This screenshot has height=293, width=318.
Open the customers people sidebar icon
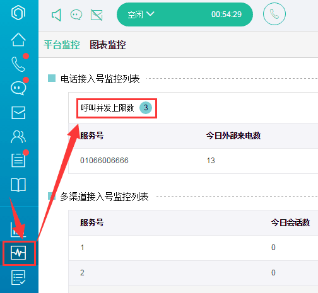[18, 137]
